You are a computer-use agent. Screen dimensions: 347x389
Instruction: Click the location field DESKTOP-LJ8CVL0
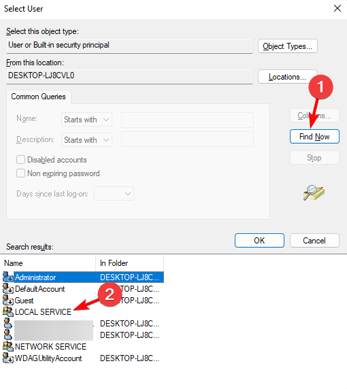click(129, 76)
